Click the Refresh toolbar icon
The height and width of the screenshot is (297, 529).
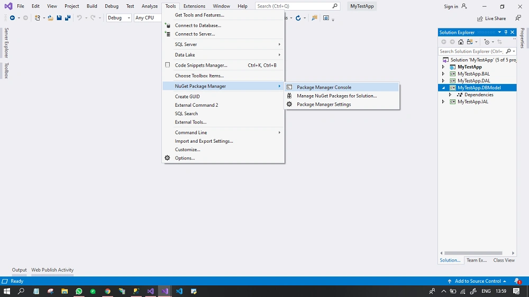(298, 18)
